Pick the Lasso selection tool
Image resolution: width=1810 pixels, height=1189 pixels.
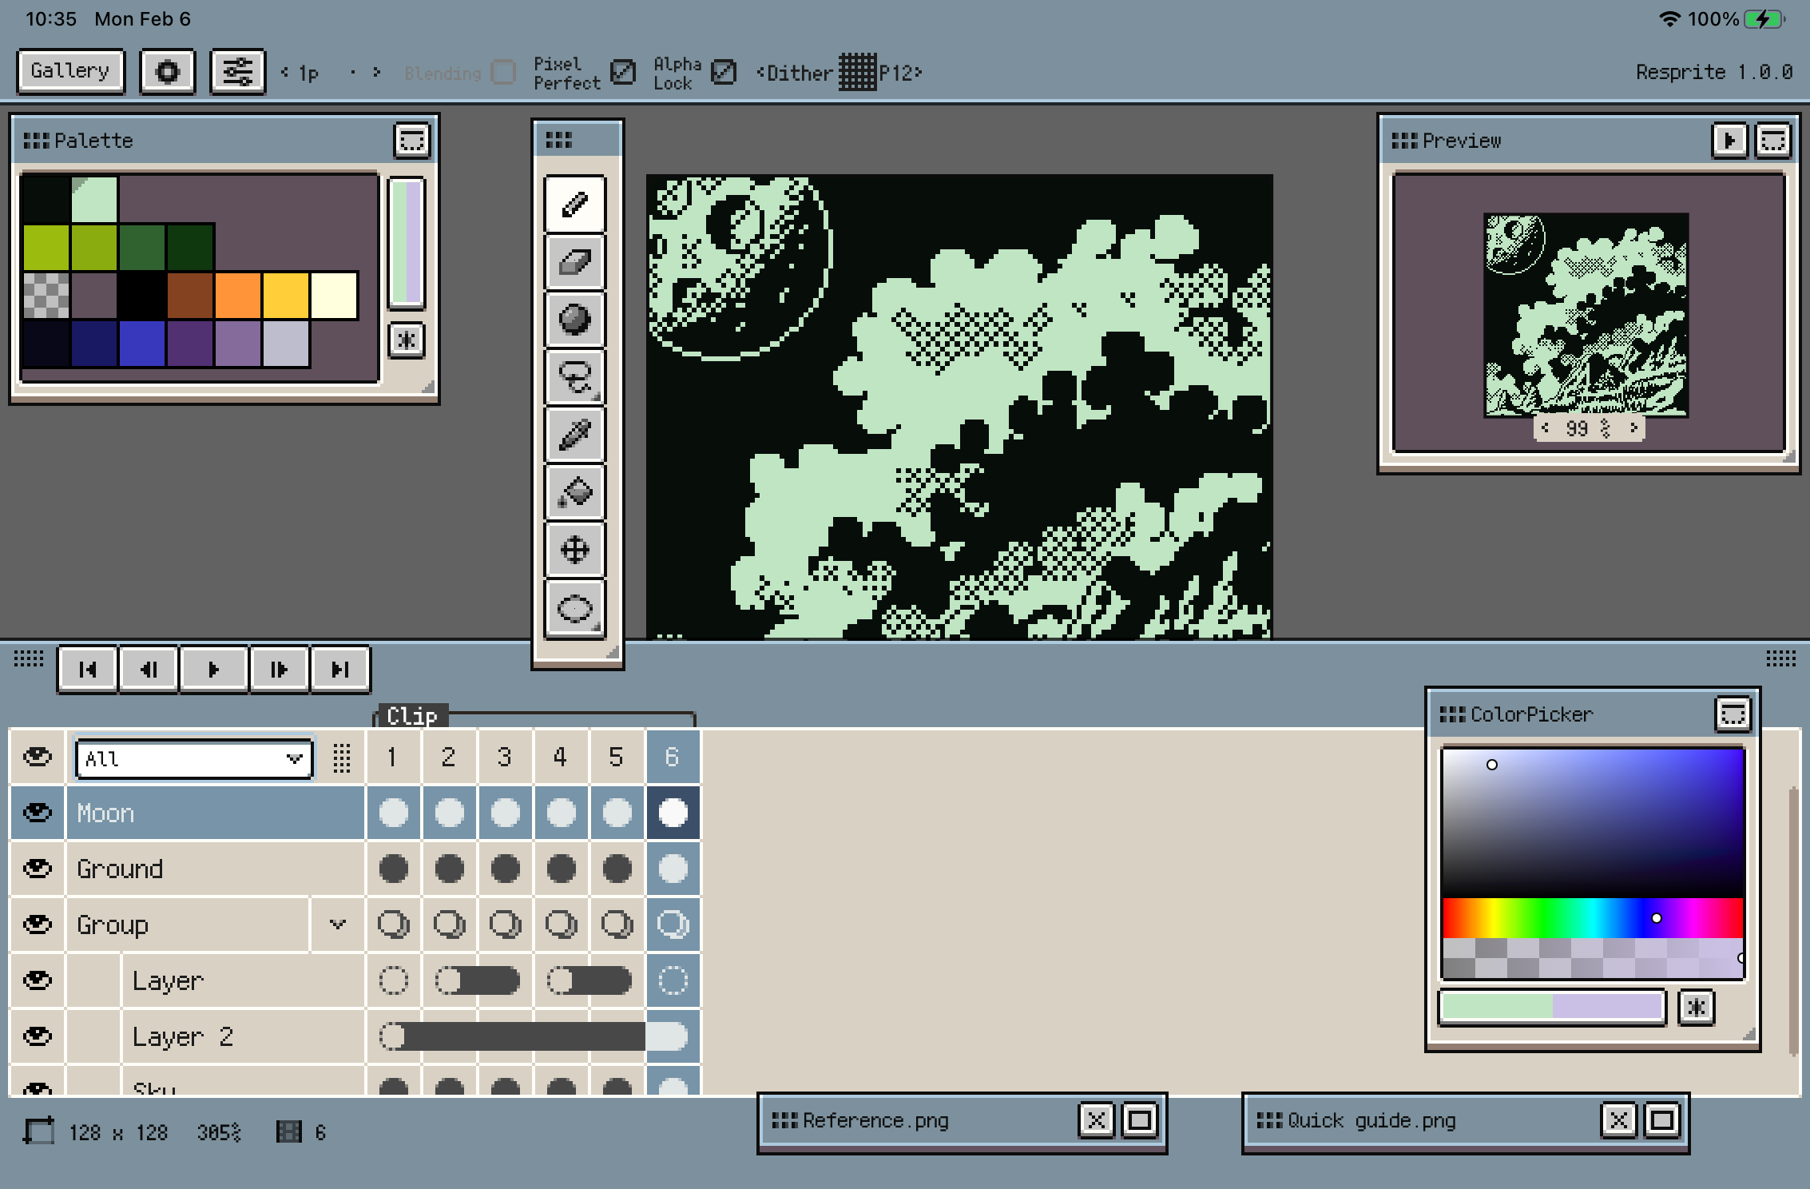(x=574, y=377)
